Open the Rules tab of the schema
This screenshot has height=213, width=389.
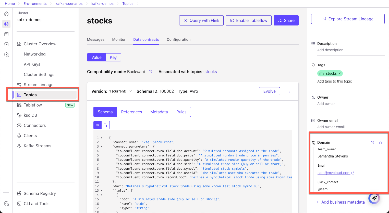pyautogui.click(x=181, y=112)
